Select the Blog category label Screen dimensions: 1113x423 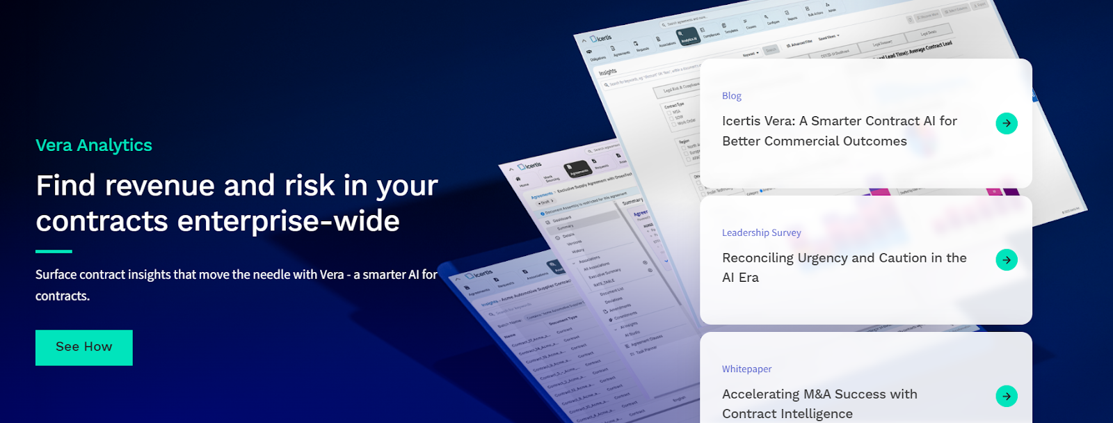click(732, 96)
